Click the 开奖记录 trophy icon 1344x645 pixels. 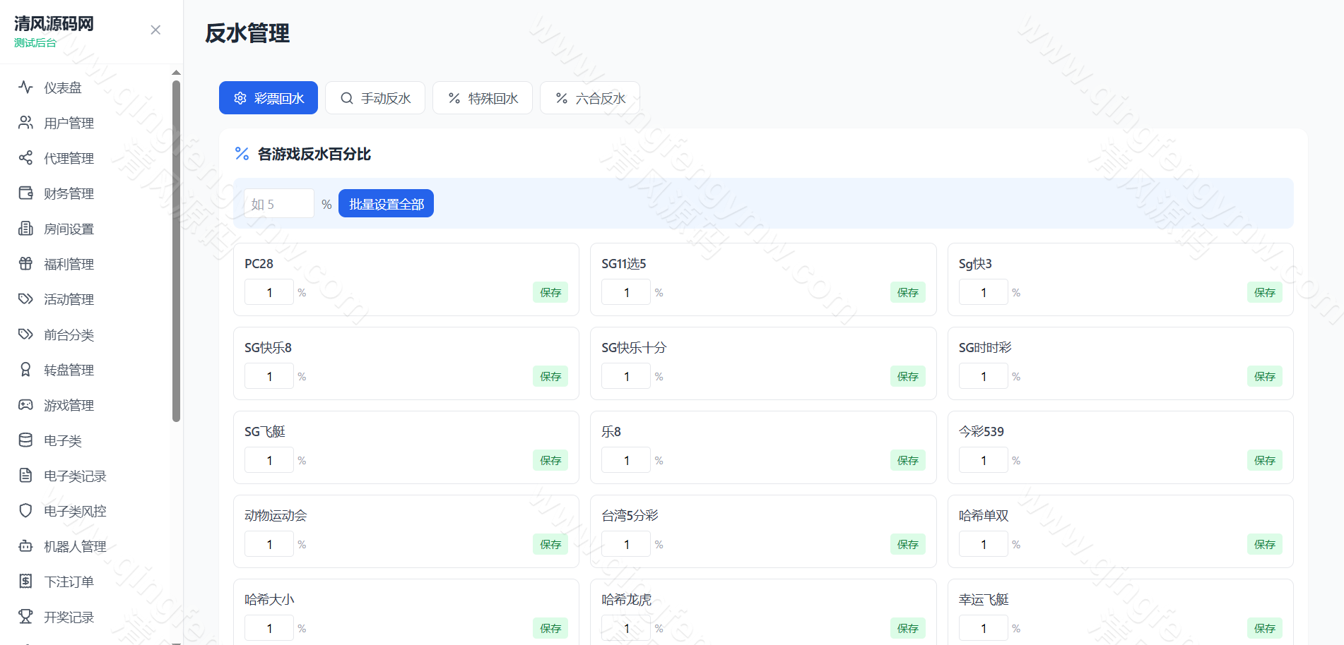pos(25,616)
